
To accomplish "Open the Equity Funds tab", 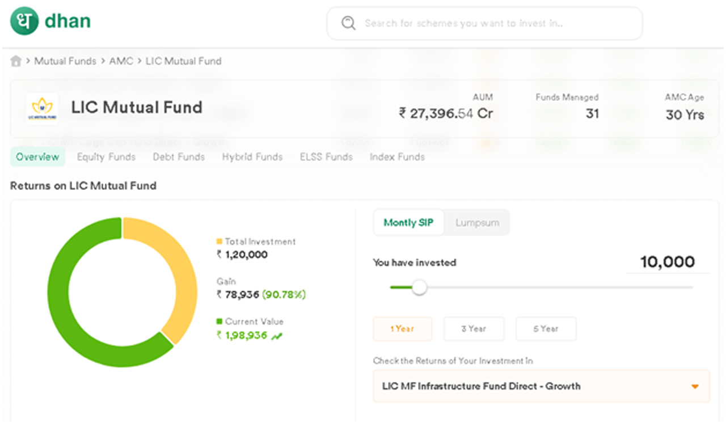I will click(x=106, y=157).
